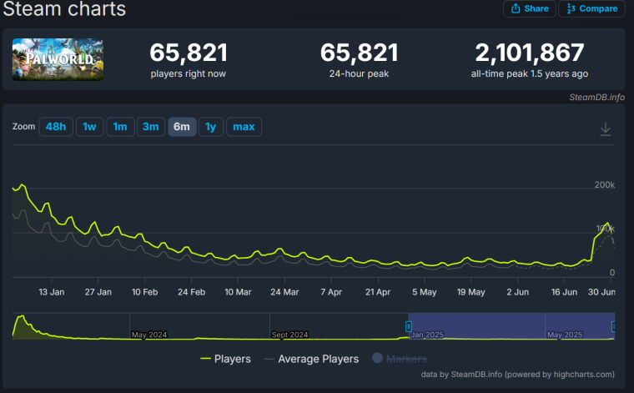This screenshot has height=393, width=634.
Task: Click the chart download icon
Action: tap(606, 129)
